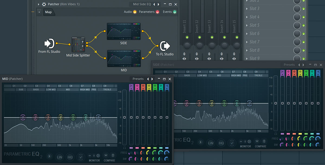Click the purple band color swatch in MID EQ
Viewport: 325px width, 165px height.
pyautogui.click(x=131, y=148)
